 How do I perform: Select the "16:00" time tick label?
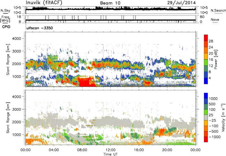tap(139, 150)
